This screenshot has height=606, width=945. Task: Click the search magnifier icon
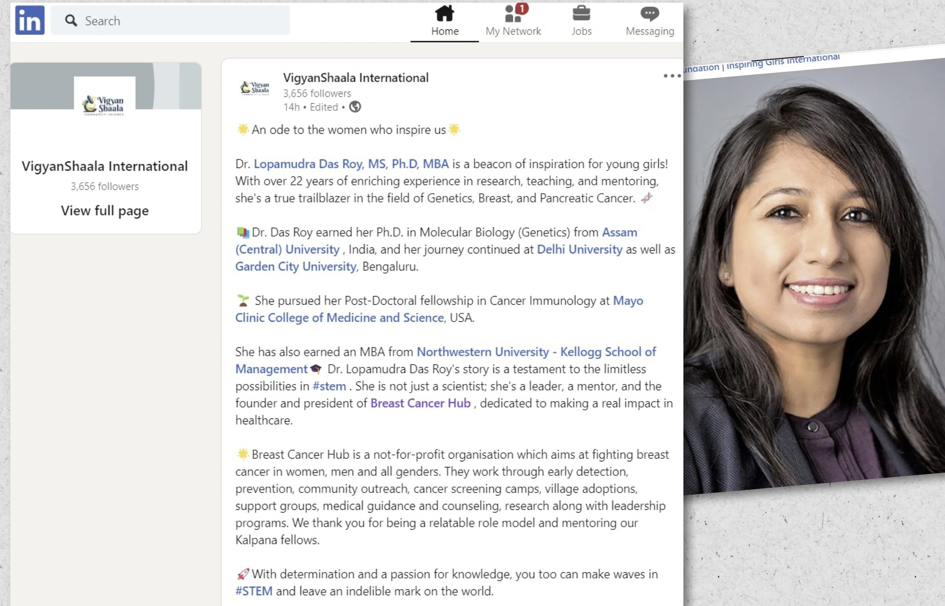pyautogui.click(x=71, y=20)
